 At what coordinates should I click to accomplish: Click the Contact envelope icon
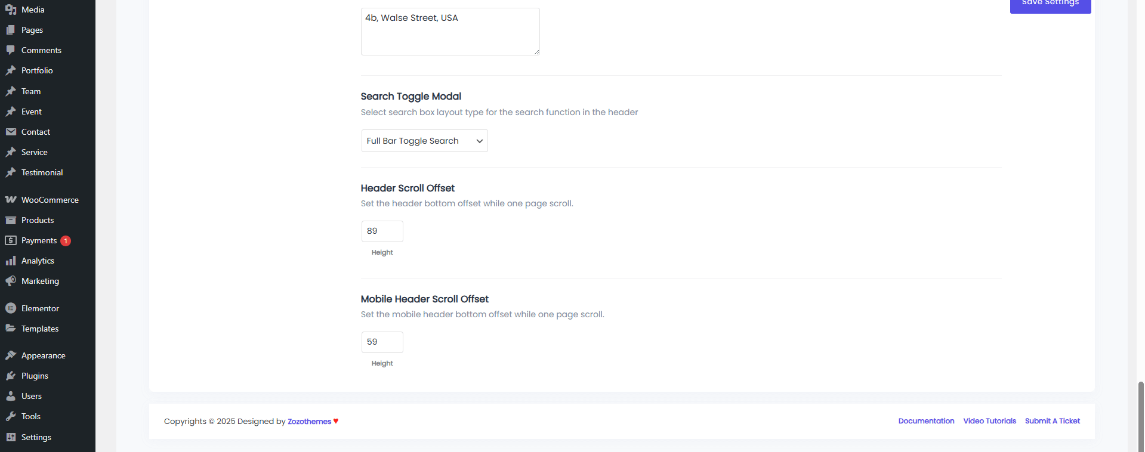pos(11,132)
